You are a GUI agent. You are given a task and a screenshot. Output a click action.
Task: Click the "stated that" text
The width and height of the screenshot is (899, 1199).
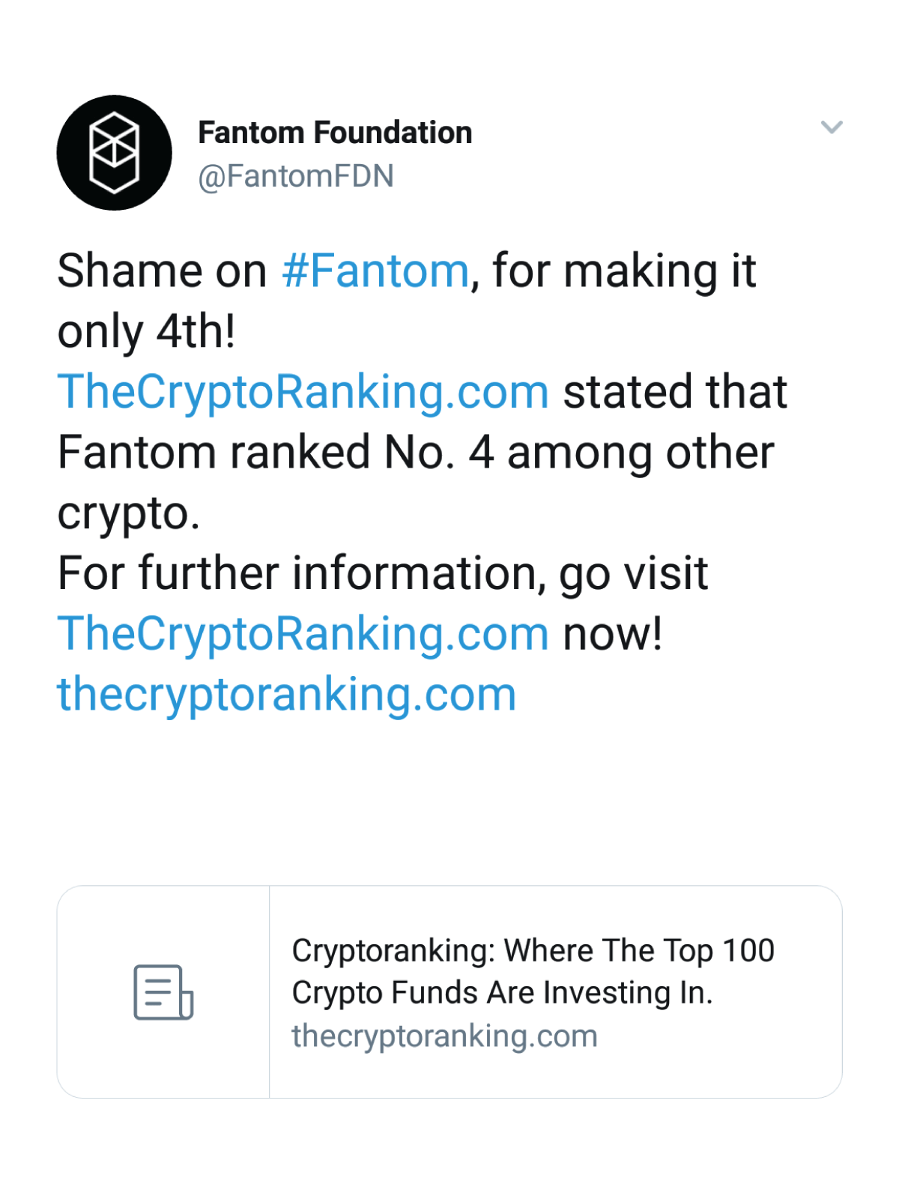(x=675, y=392)
